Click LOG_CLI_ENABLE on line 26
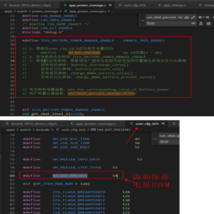This screenshot has height=214, width=214. point(56,28)
